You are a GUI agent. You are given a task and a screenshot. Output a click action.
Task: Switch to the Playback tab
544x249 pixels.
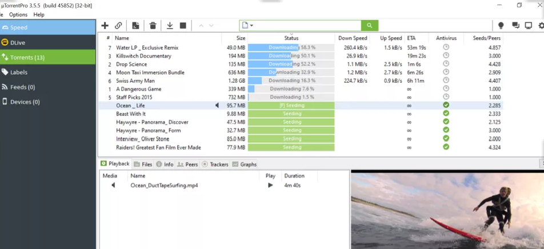coord(115,164)
